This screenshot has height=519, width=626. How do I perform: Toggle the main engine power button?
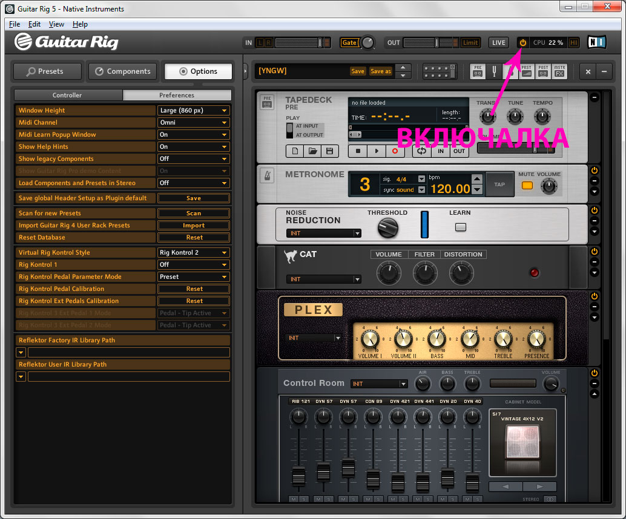click(522, 43)
